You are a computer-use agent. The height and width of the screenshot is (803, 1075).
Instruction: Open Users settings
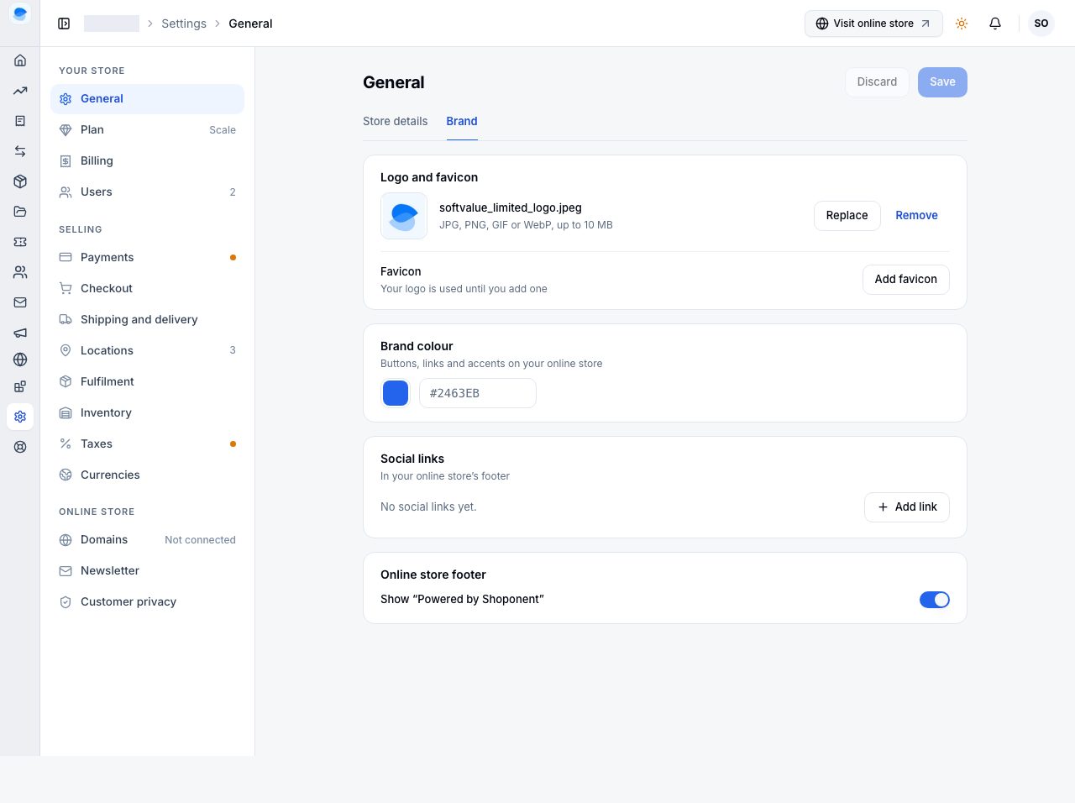tap(147, 192)
